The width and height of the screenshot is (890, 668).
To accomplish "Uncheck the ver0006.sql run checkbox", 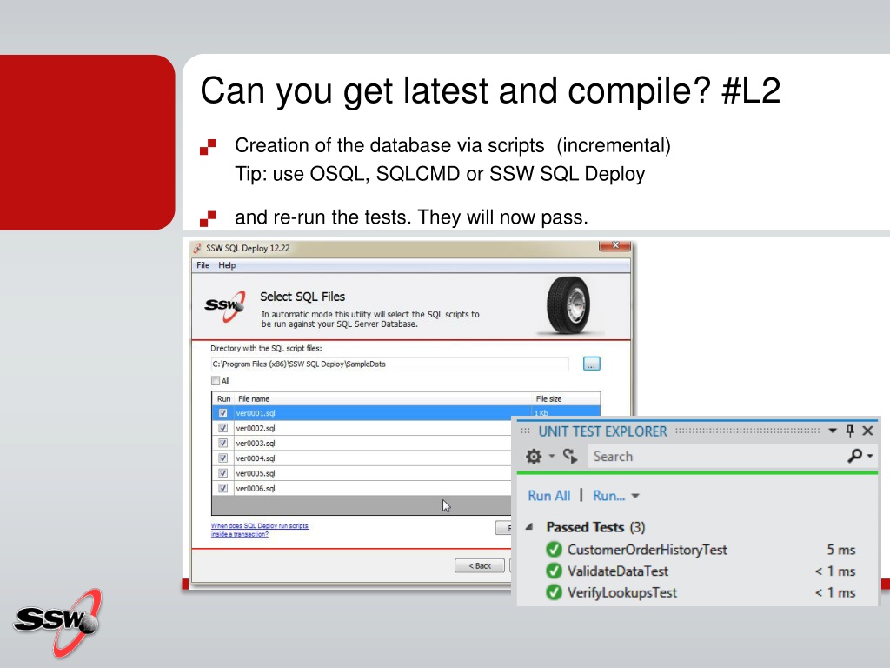I will (x=223, y=489).
